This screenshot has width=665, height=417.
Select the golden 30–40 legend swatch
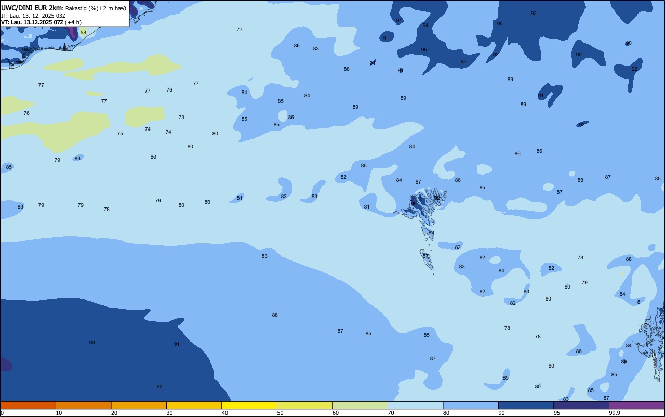click(194, 405)
